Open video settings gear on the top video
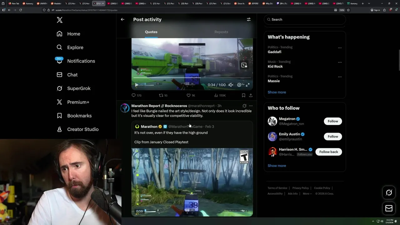Image resolution: width=400 pixels, height=225 pixels. pos(239,85)
